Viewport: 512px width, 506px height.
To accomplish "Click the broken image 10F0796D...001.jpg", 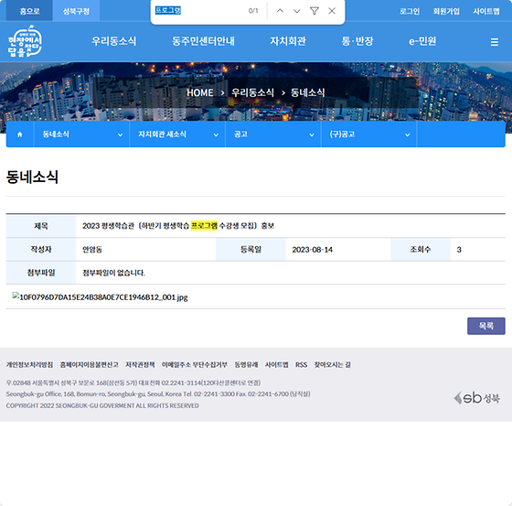I will coord(100,296).
